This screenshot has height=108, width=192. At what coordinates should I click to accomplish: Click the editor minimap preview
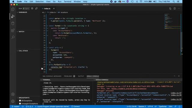pos(172,21)
